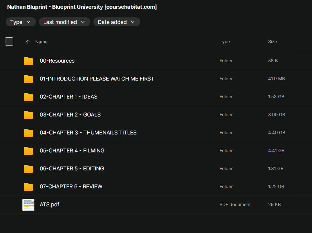The width and height of the screenshot is (312, 233).
Task: Sort by the Size column header
Action: point(273,42)
